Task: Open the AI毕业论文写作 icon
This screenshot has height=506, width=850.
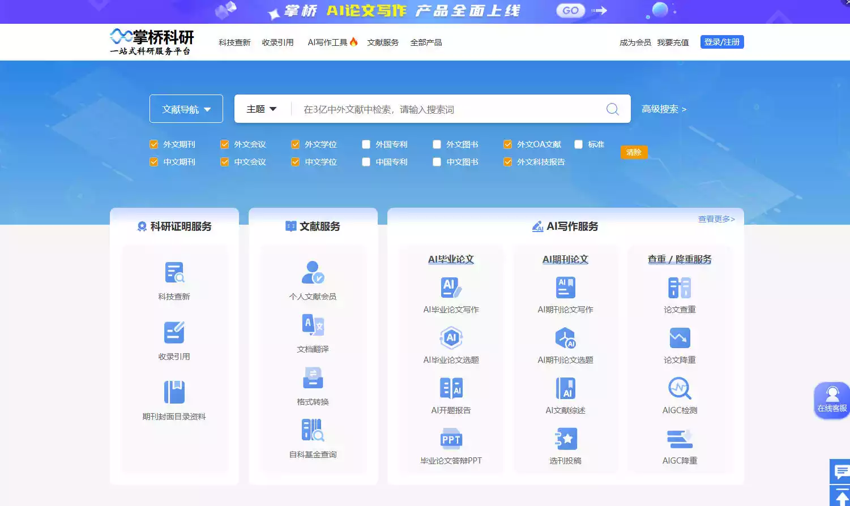Action: (451, 288)
